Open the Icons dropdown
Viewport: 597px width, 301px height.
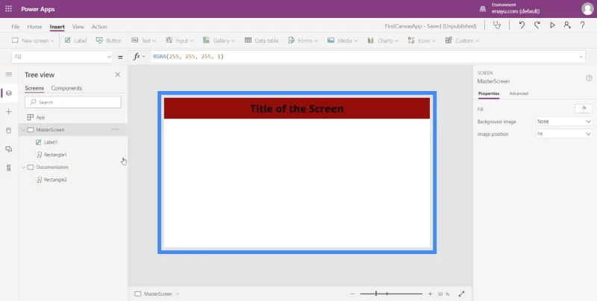(421, 40)
